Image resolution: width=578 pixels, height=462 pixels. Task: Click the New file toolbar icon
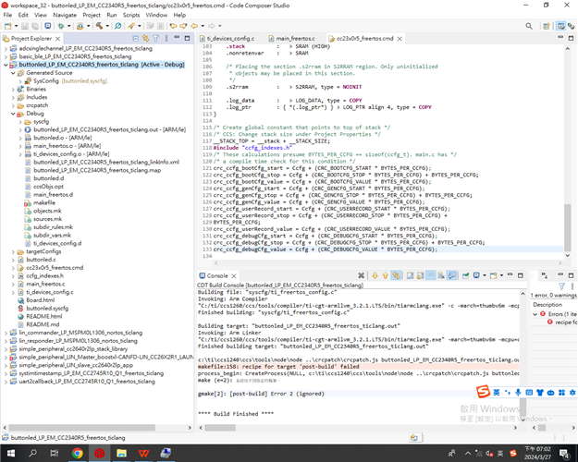[x=7, y=26]
